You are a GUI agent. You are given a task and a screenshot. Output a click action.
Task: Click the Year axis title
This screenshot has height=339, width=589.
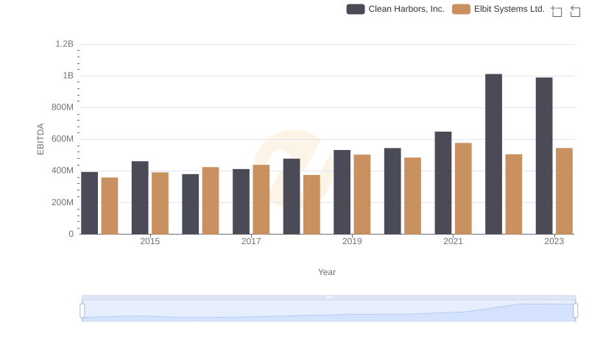point(327,272)
